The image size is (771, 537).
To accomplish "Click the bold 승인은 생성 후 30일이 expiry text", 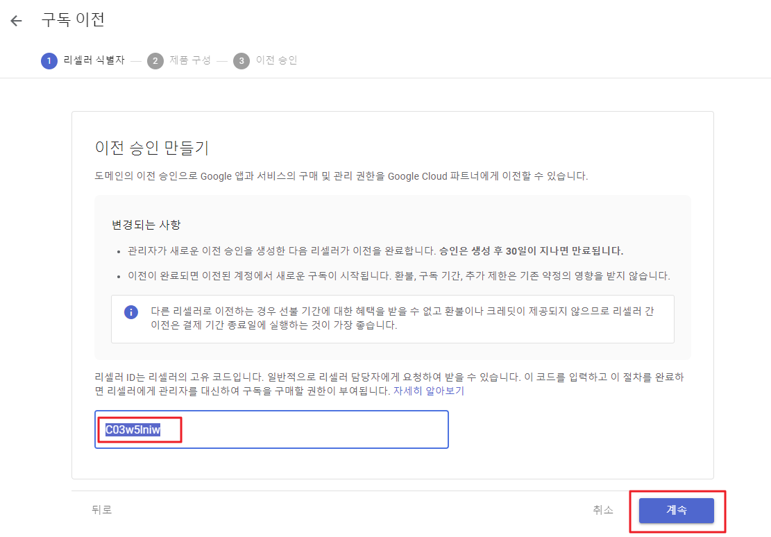I will point(531,251).
